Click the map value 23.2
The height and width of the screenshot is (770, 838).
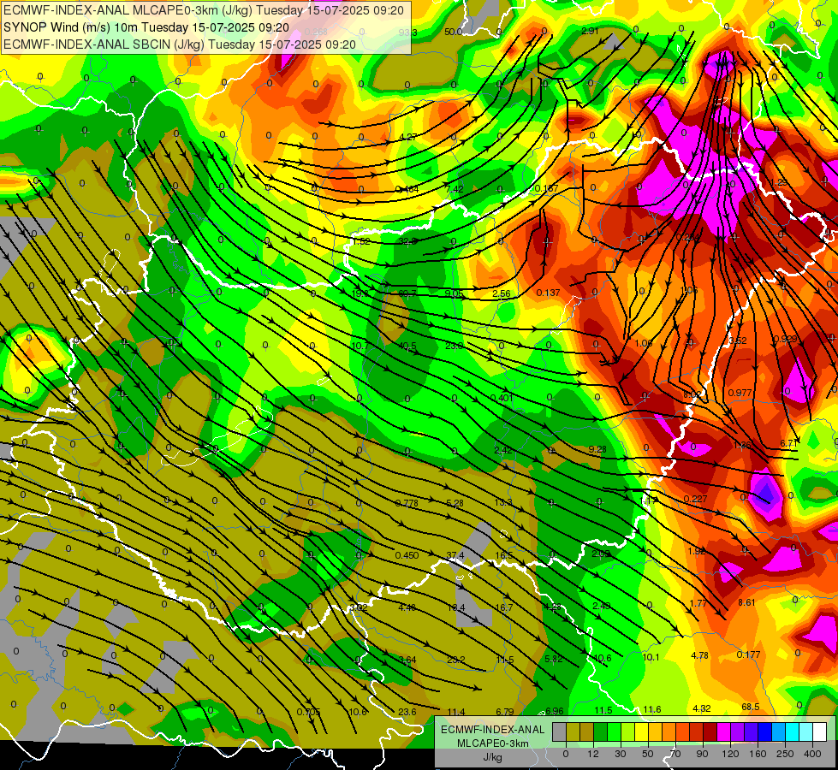[x=456, y=660]
